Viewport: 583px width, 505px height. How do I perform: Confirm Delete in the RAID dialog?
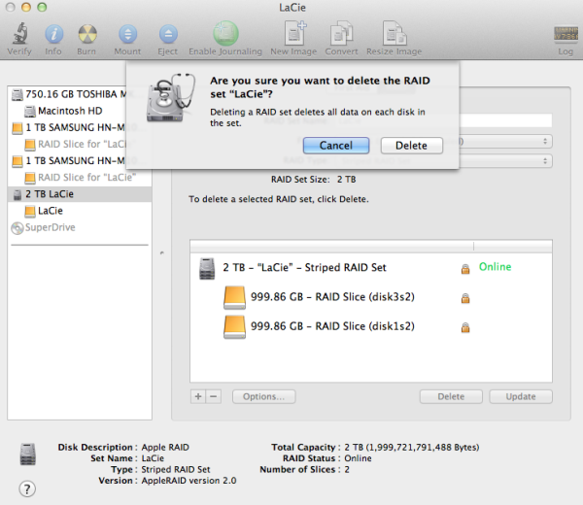[412, 146]
